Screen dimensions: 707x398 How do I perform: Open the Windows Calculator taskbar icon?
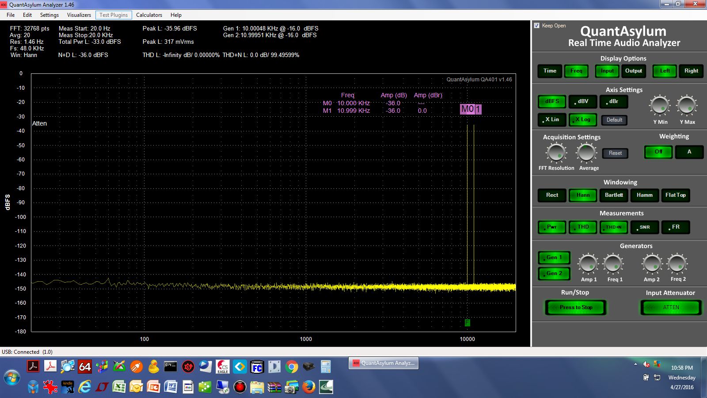point(326,367)
